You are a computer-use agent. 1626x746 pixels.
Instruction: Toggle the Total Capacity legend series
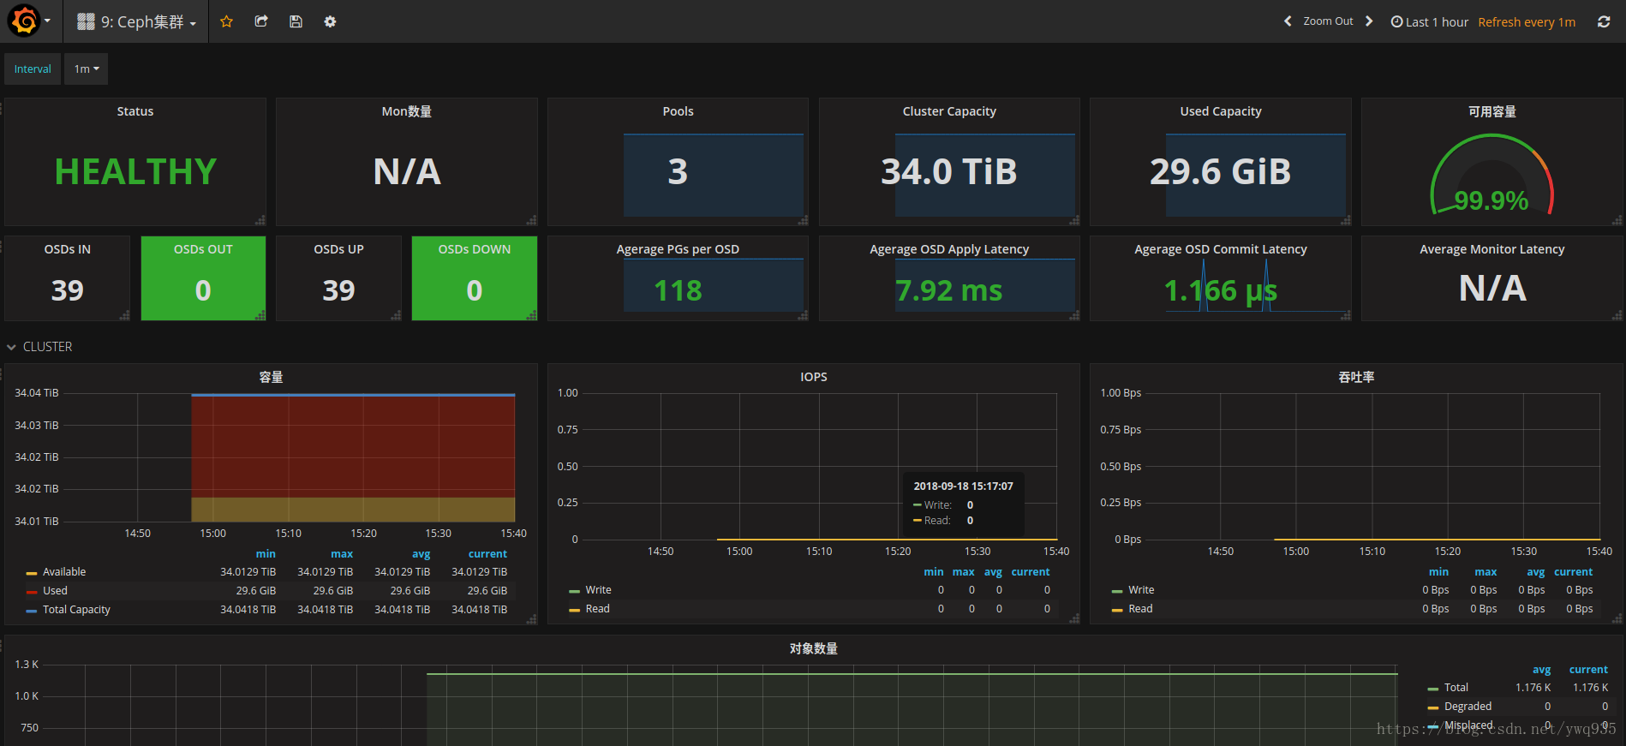76,610
